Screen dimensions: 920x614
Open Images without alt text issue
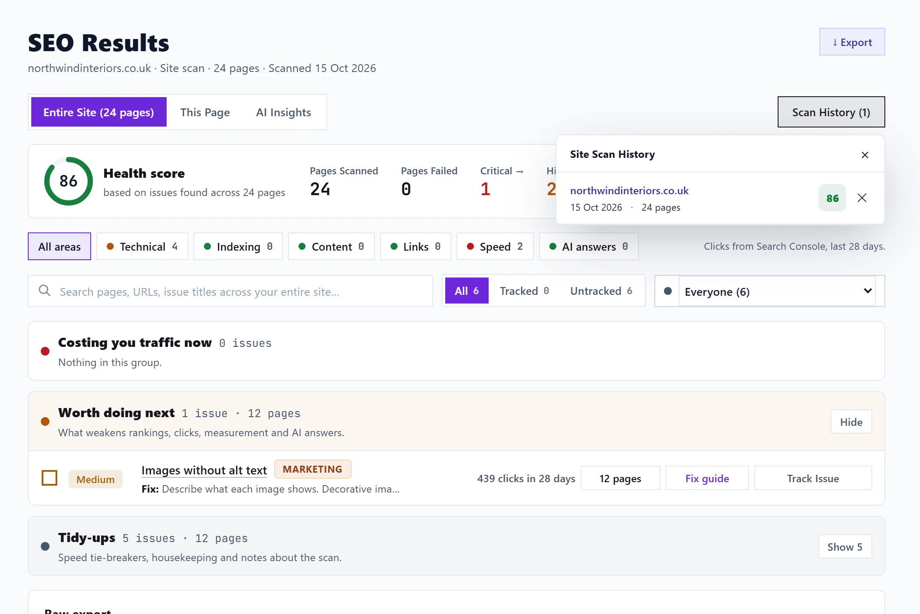tap(204, 470)
